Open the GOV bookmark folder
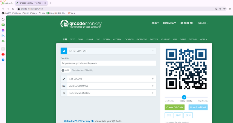The width and height of the screenshot is (233, 123). coord(26,13)
